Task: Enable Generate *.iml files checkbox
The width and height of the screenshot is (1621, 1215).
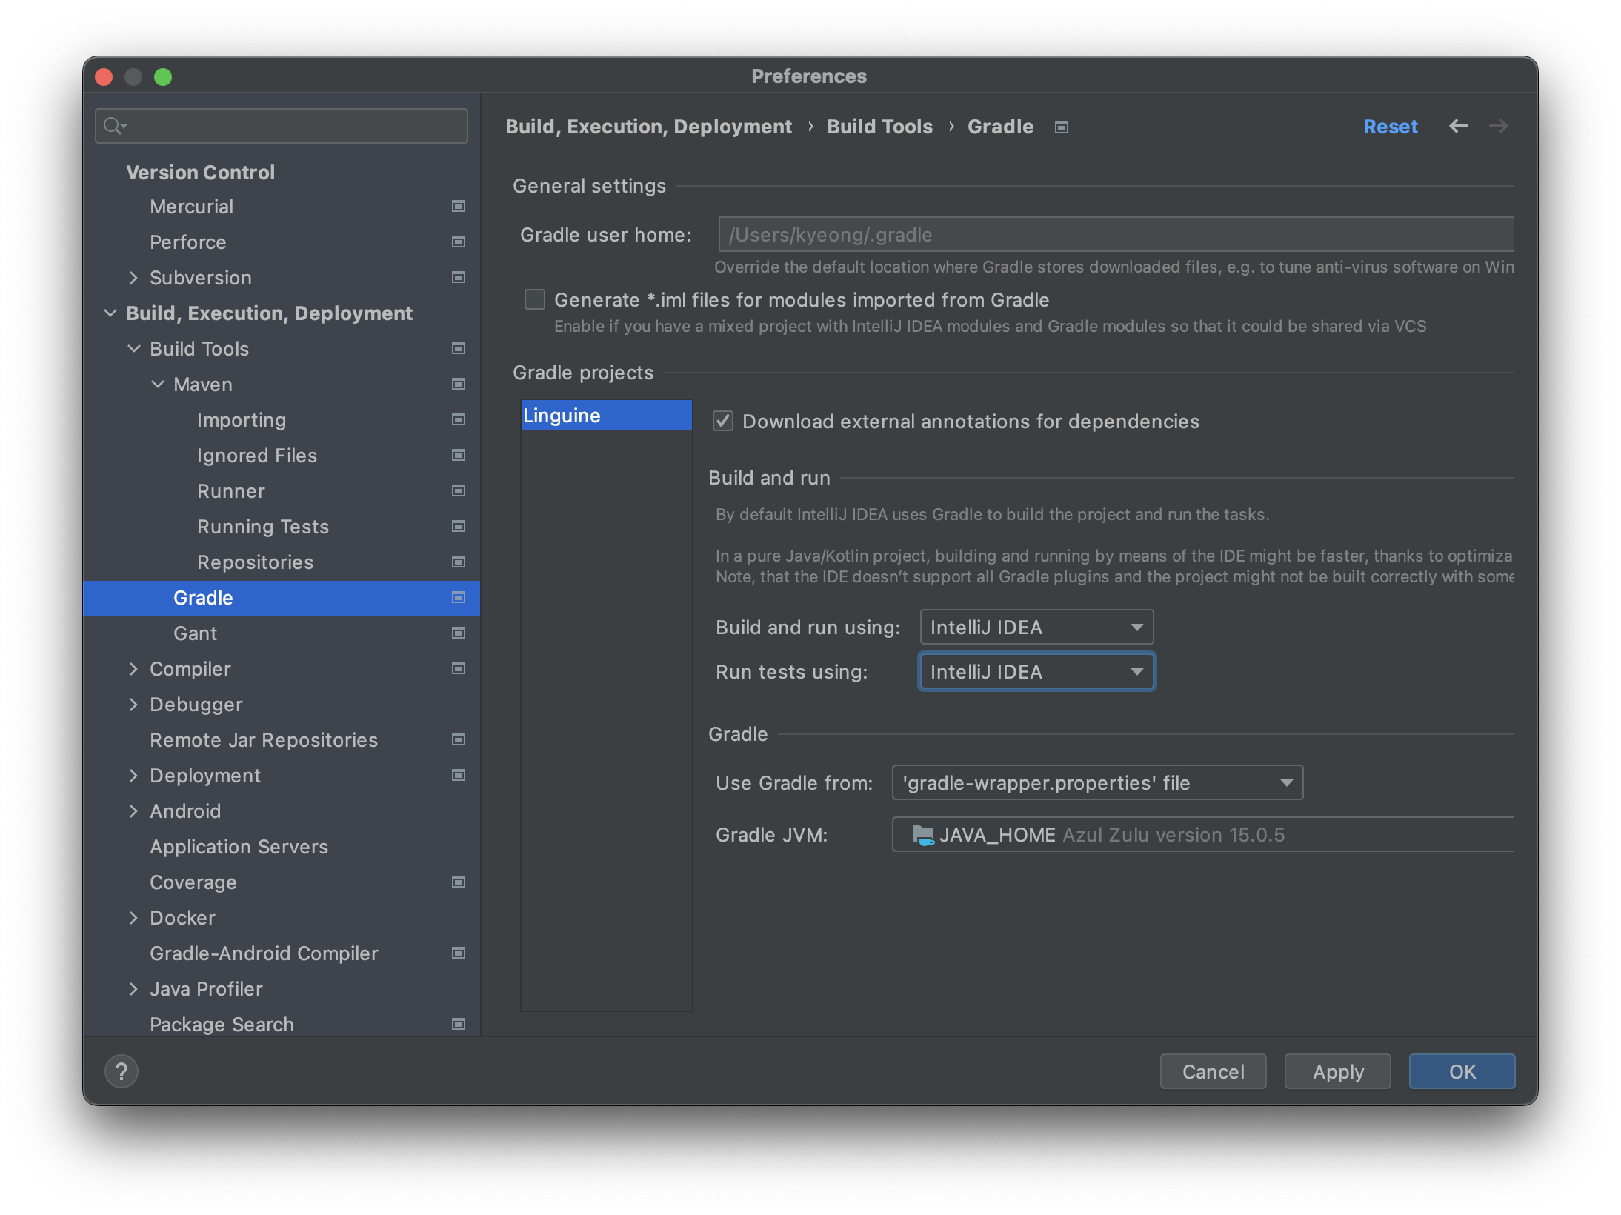Action: click(x=534, y=300)
